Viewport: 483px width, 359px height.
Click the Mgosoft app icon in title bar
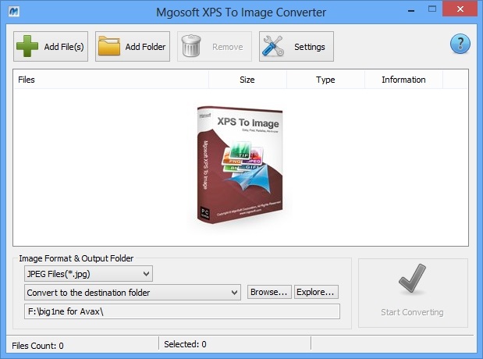coord(14,12)
